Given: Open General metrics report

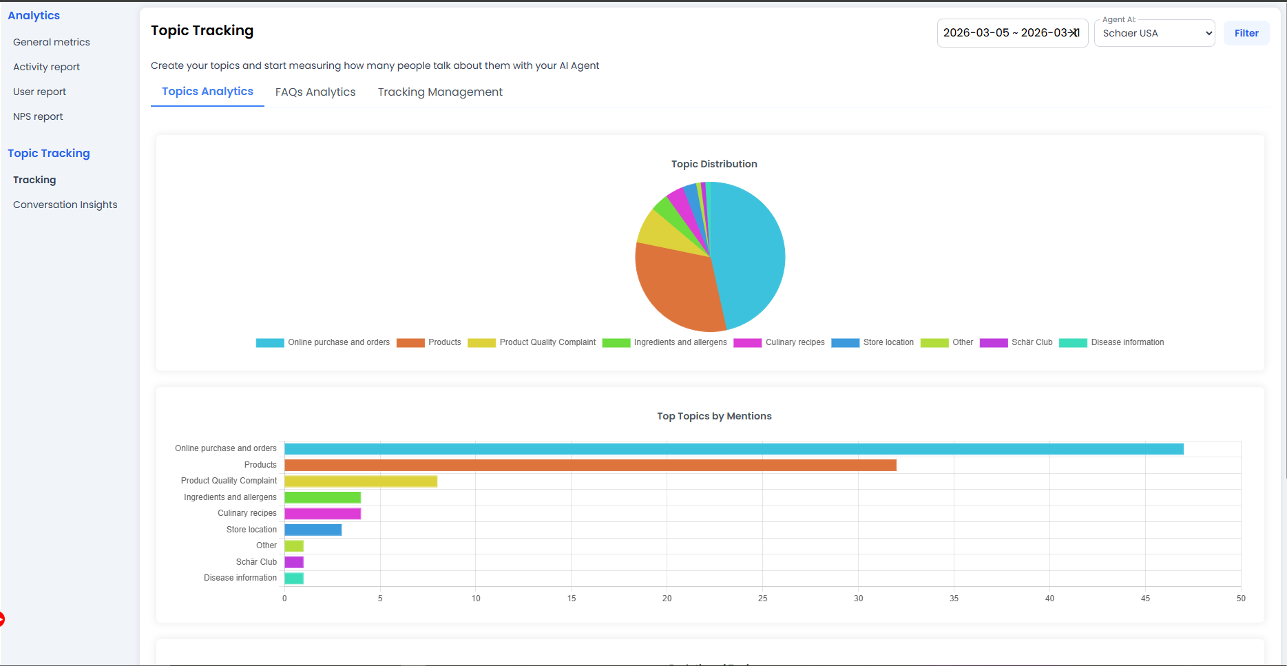Looking at the screenshot, I should (51, 42).
